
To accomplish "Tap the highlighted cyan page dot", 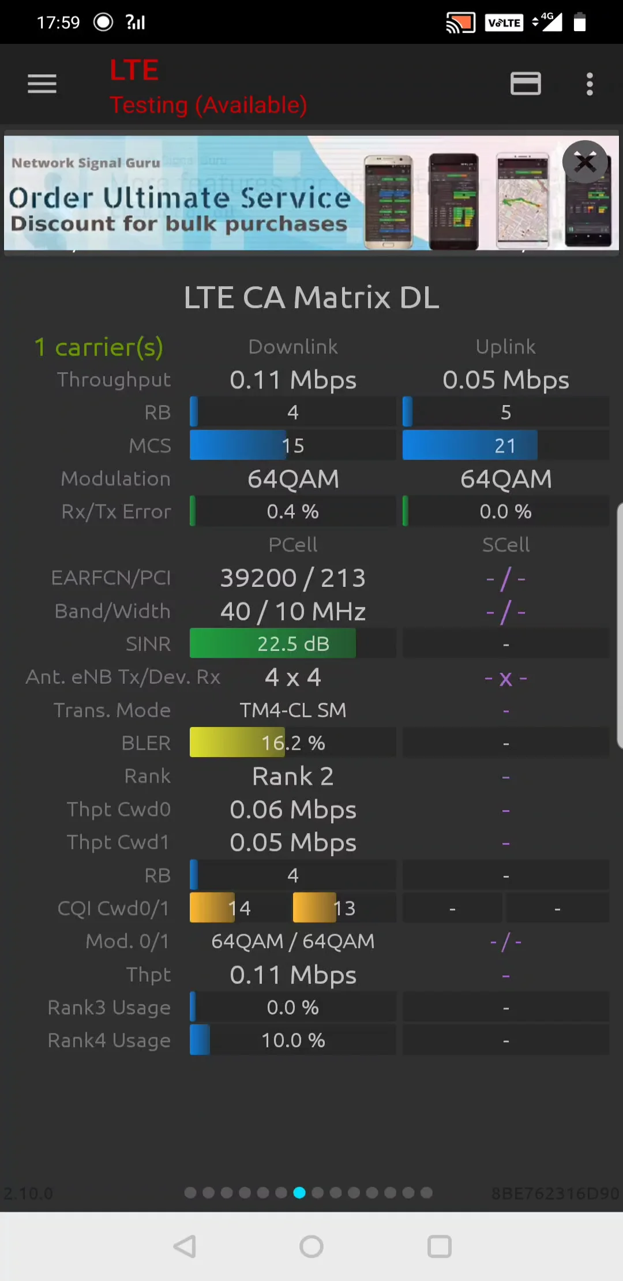I will pyautogui.click(x=299, y=1193).
